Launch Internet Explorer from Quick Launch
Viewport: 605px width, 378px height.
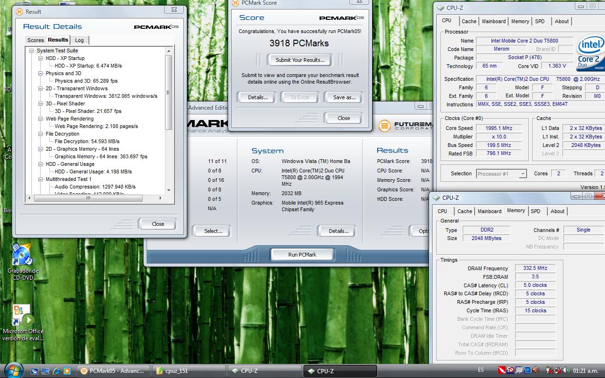coord(56,371)
